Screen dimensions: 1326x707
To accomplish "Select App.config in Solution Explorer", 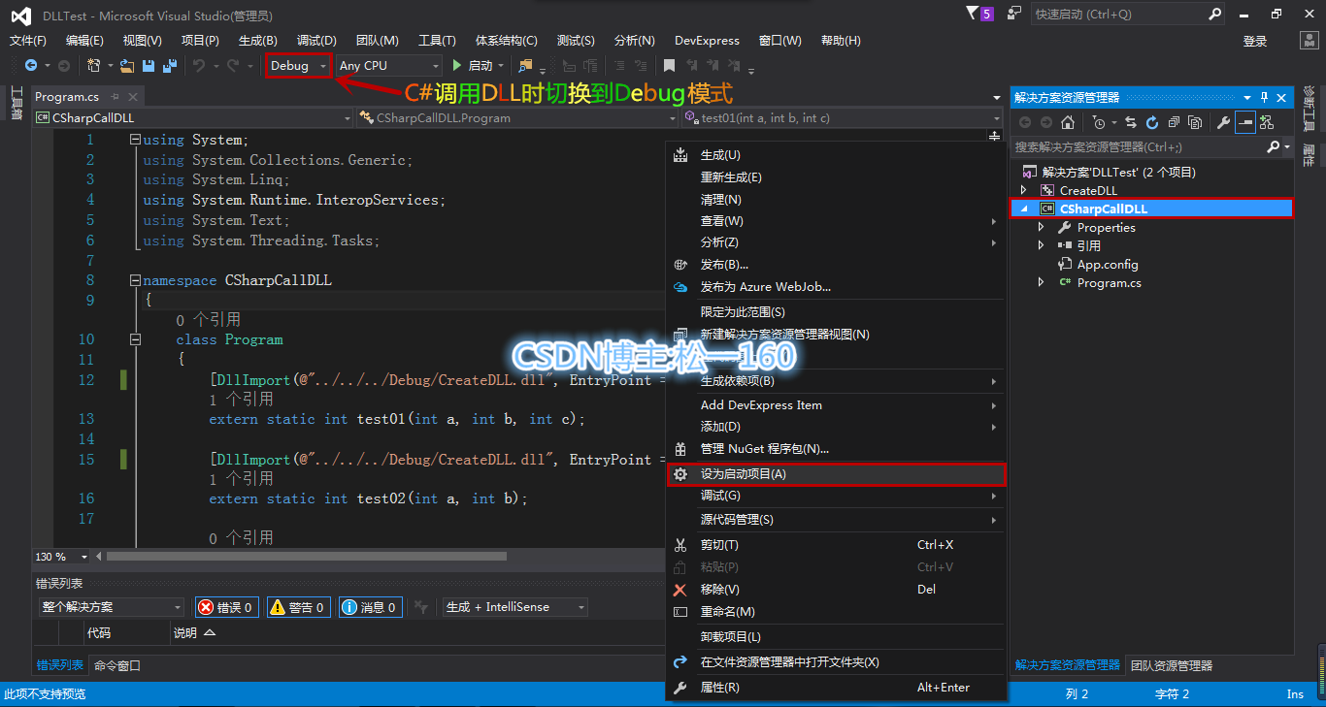I will tap(1108, 264).
